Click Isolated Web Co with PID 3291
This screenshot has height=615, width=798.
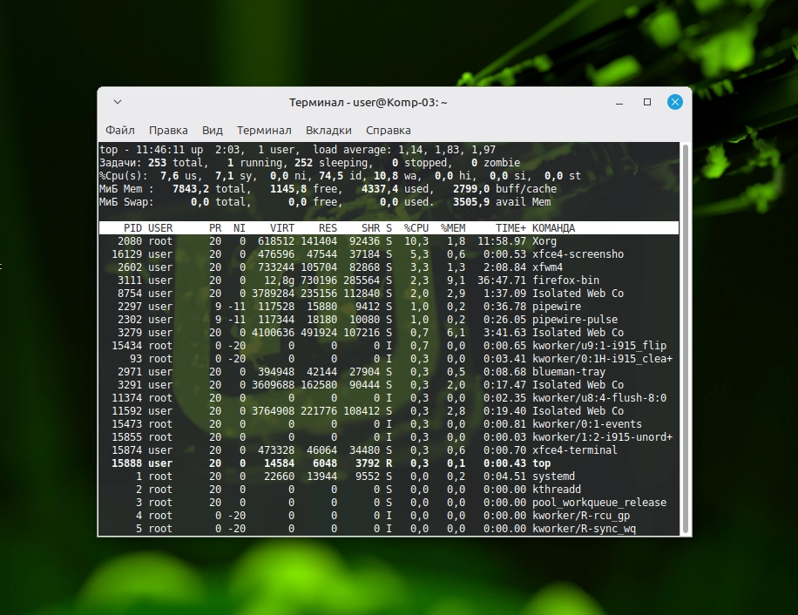click(578, 385)
